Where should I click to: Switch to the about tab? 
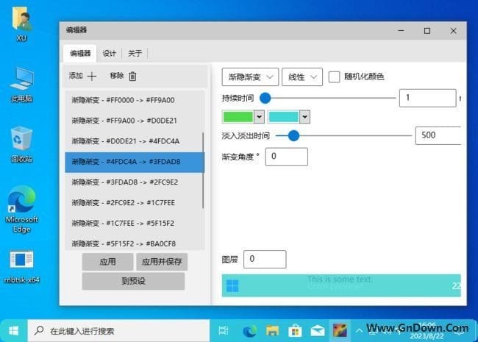135,54
